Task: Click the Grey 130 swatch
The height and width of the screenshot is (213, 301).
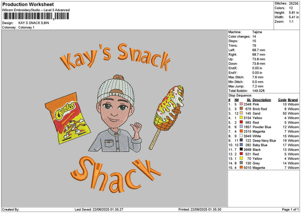Action: click(241, 163)
